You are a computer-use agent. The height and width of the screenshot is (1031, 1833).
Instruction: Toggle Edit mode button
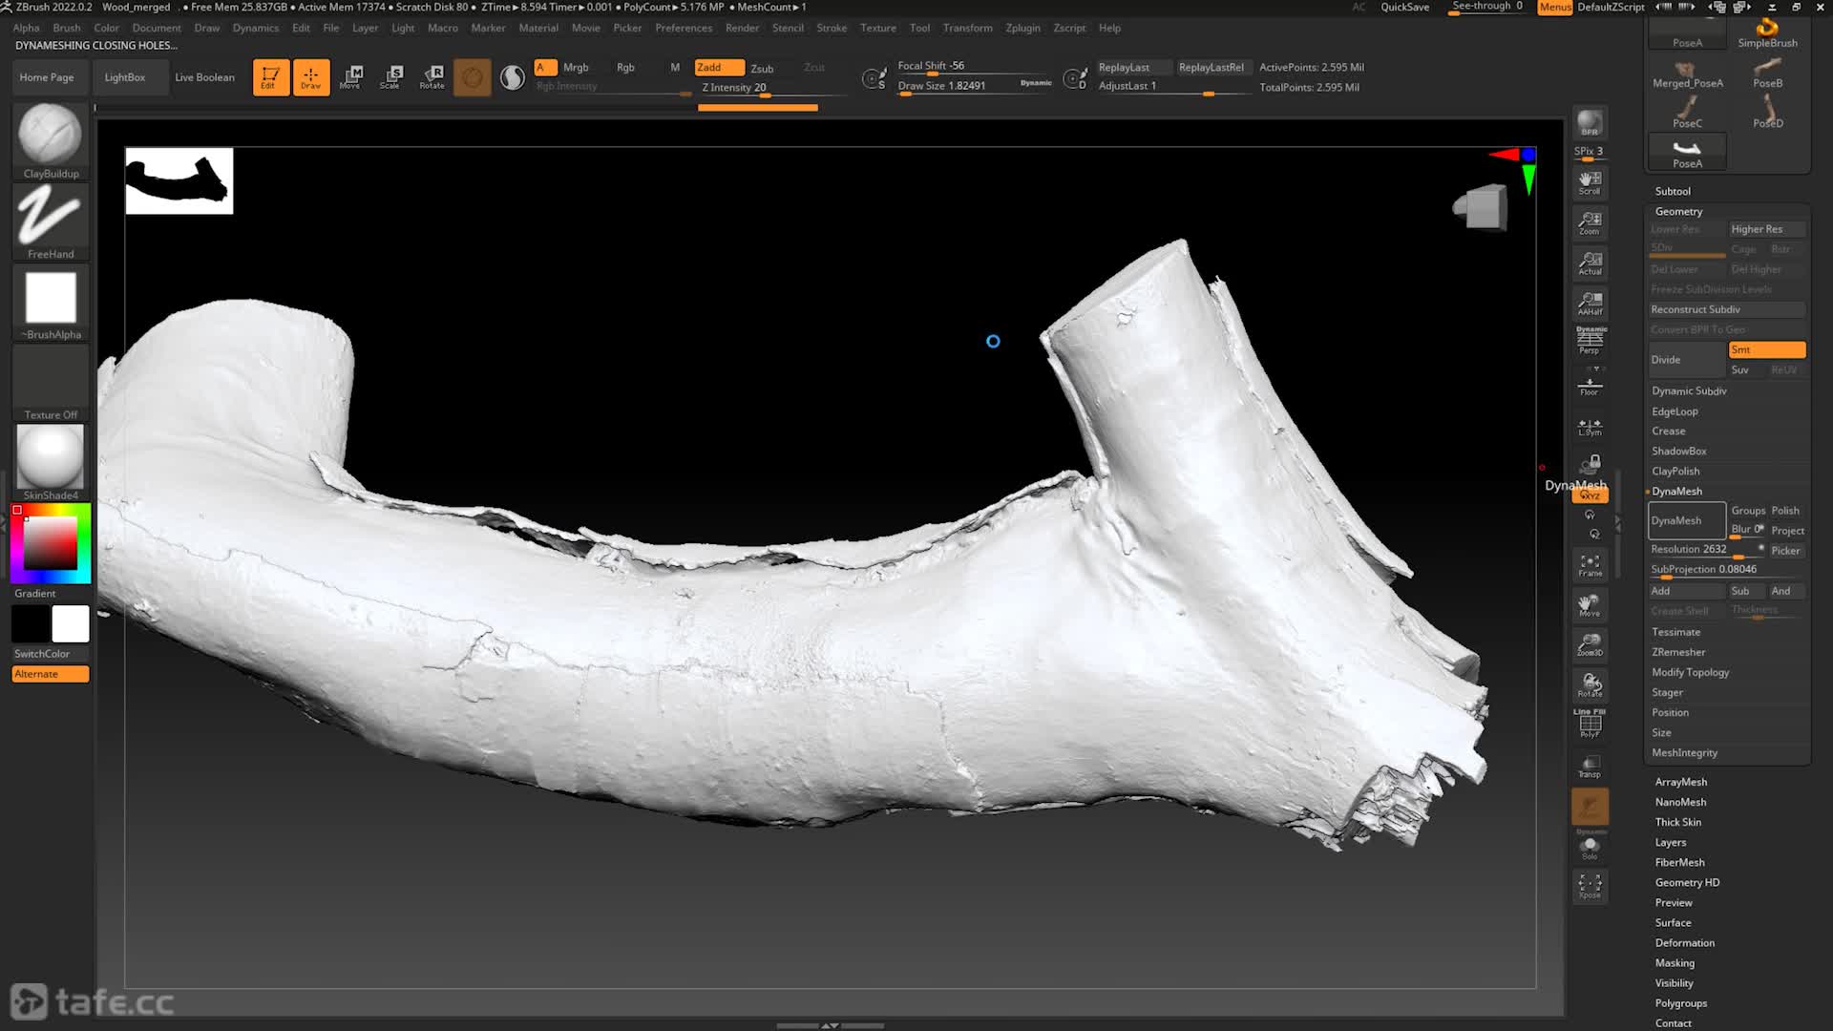[270, 77]
